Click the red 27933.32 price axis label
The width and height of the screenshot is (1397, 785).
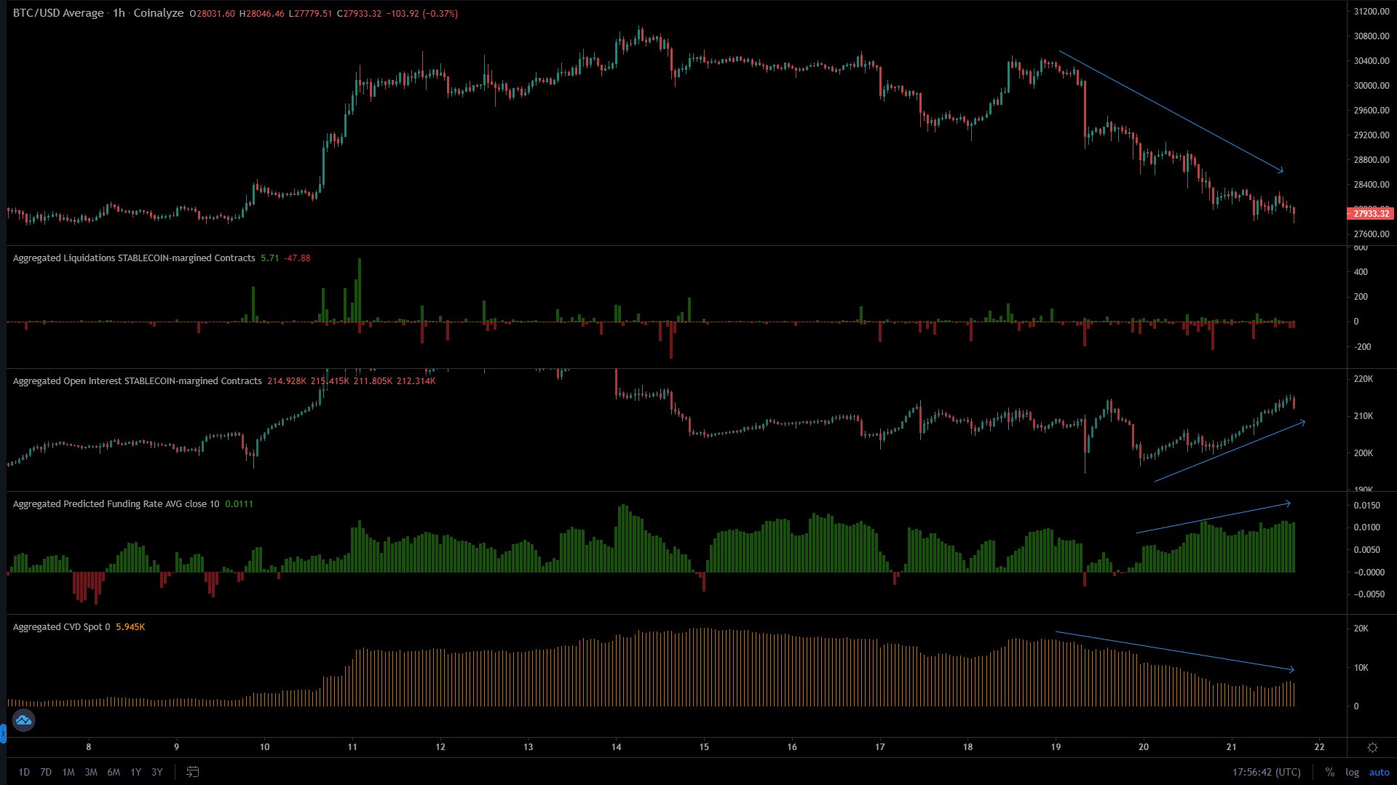(x=1372, y=214)
